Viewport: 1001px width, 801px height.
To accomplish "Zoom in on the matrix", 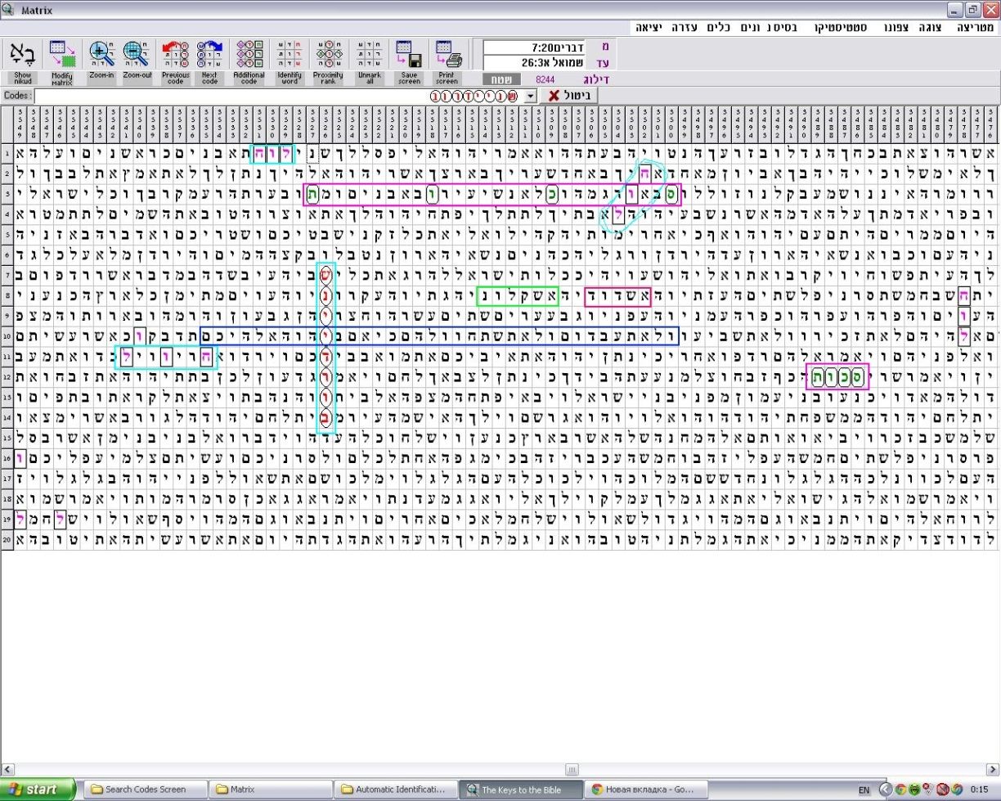I will click(101, 55).
